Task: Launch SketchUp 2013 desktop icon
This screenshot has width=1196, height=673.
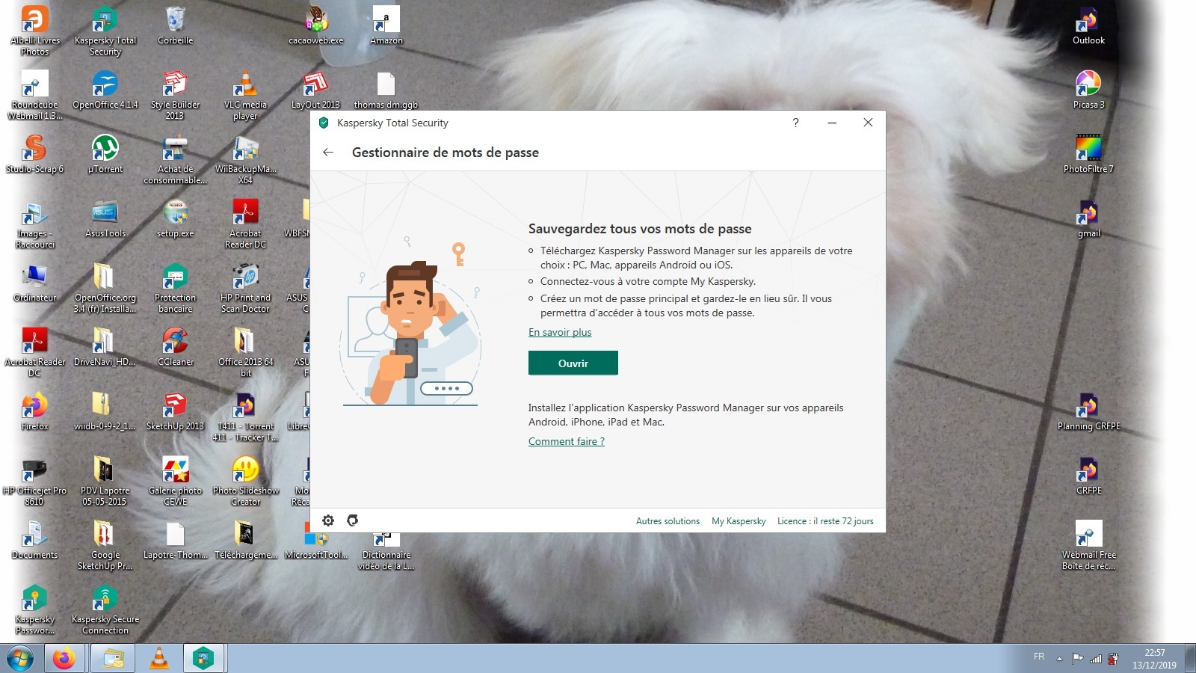Action: [x=176, y=412]
